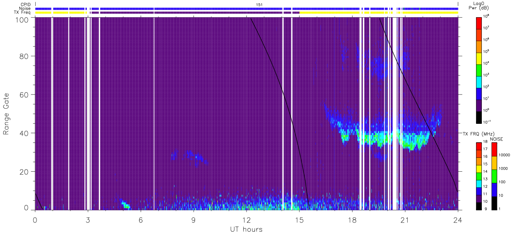Click the '20' Range Gate tick label
515x238 pixels.
point(23,172)
